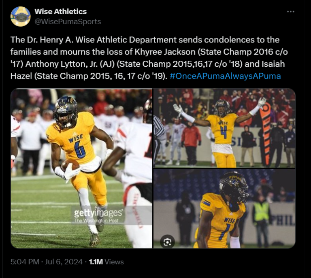Open the @WisePumaSports handle link

(68, 21)
